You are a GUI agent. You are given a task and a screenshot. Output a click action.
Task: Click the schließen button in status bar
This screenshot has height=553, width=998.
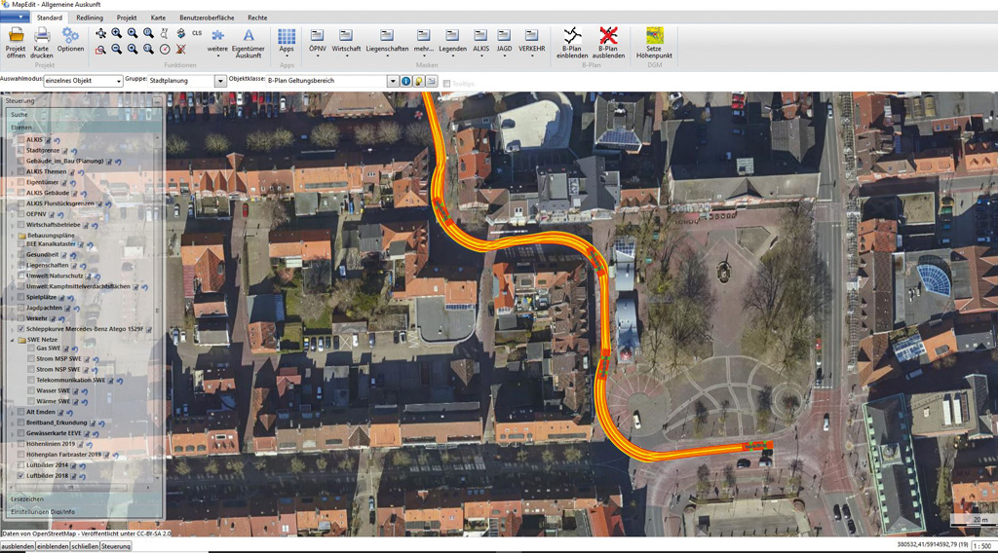pos(85,546)
